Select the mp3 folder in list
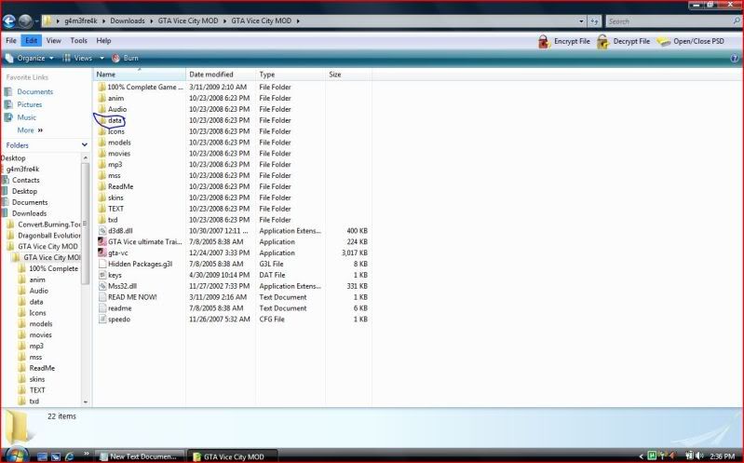Viewport: 744px width, 463px height. pyautogui.click(x=110, y=164)
